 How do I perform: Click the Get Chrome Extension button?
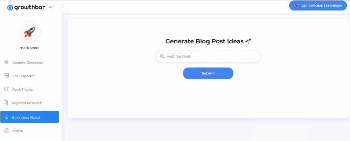(x=318, y=6)
